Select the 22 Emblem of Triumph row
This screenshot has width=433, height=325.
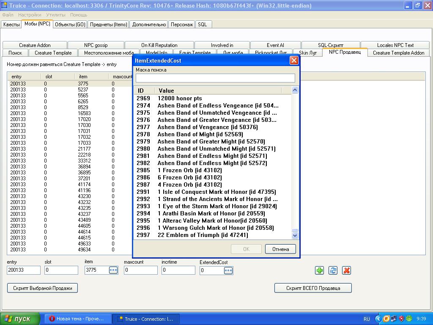pos(203,235)
